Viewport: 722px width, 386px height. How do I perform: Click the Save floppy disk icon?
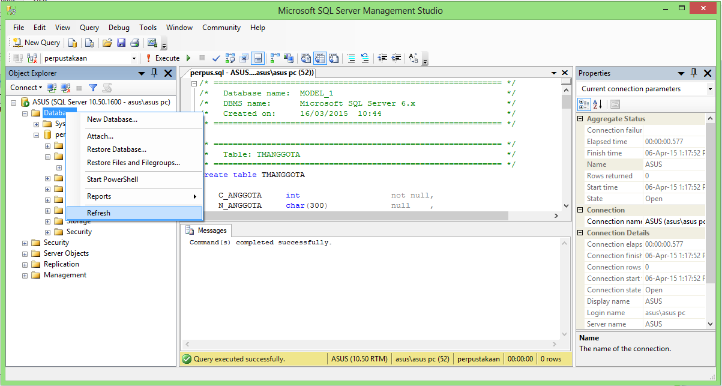click(121, 43)
